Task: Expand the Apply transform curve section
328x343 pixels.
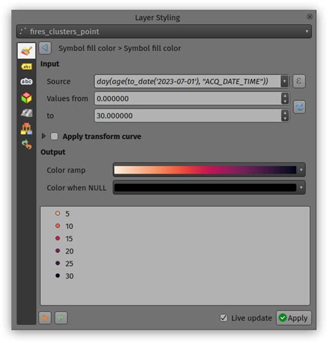Action: click(x=44, y=136)
